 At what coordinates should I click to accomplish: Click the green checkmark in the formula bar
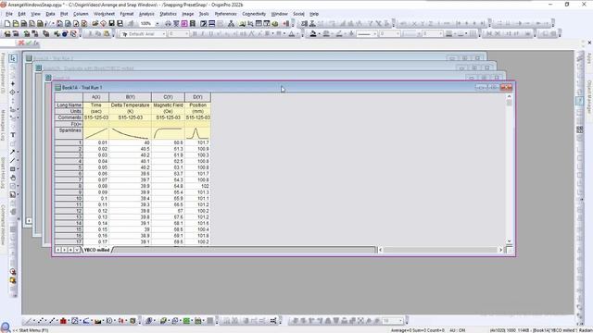coord(29,43)
